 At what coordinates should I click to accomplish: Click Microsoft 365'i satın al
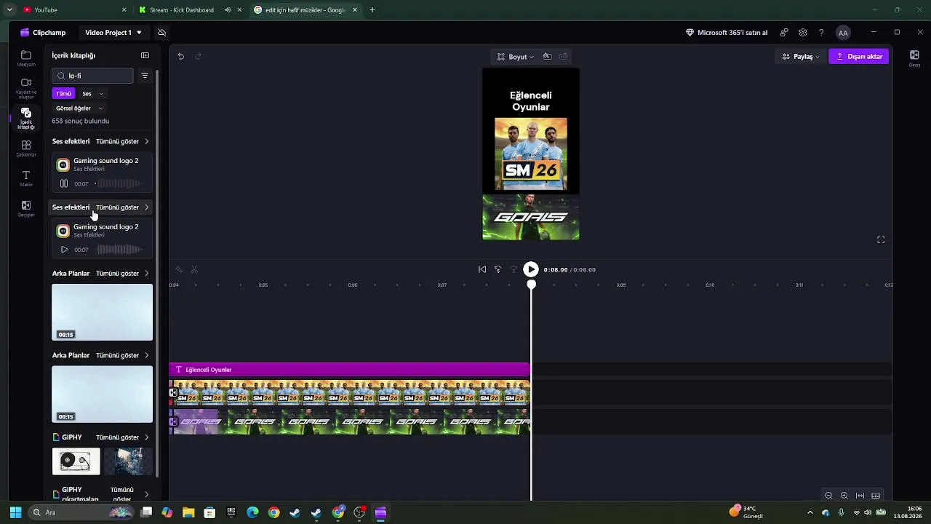(x=727, y=33)
